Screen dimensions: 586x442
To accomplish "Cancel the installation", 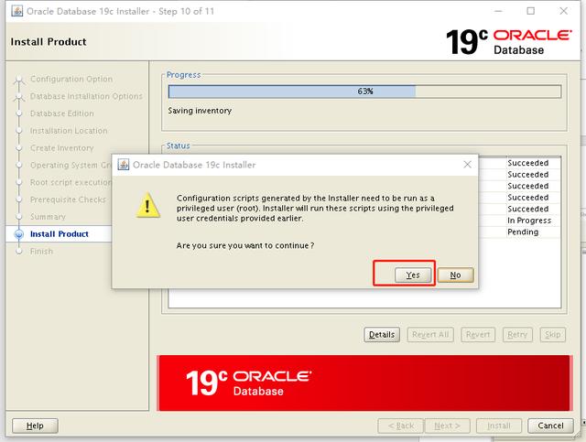I will point(550,426).
